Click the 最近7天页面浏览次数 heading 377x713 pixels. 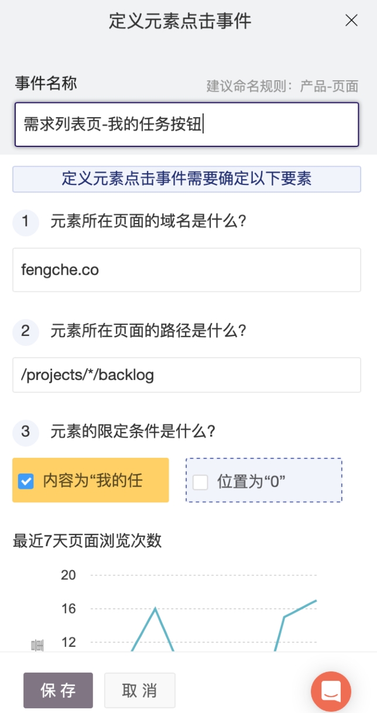(87, 540)
